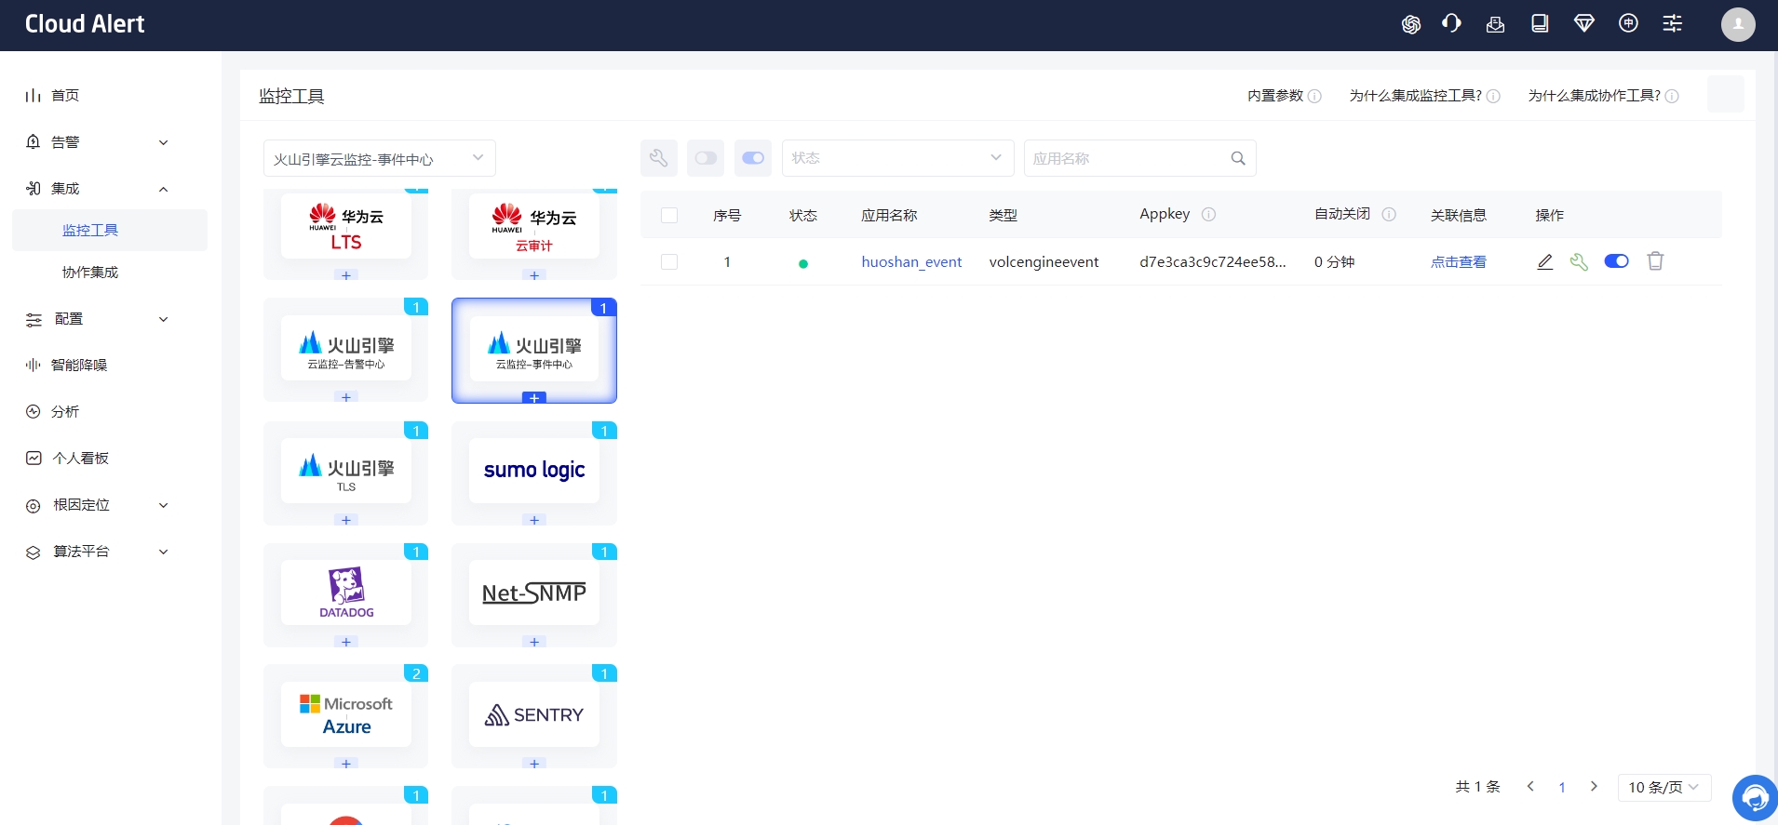Check the select-all checkbox in table header
Viewport: 1778px width, 825px height.
pyautogui.click(x=669, y=215)
